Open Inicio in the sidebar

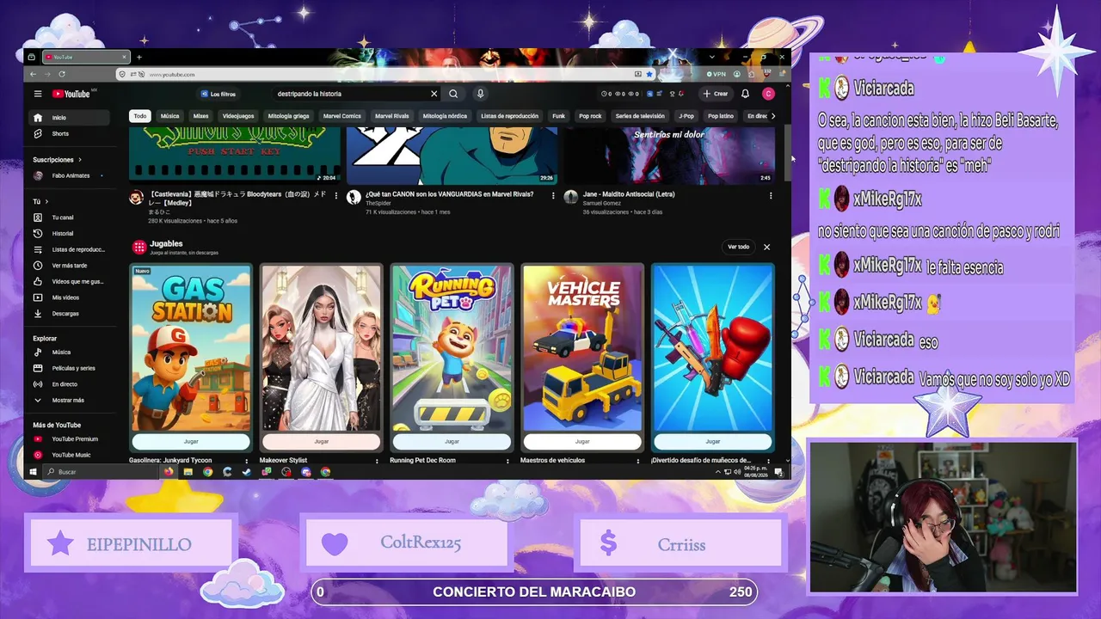click(69, 118)
